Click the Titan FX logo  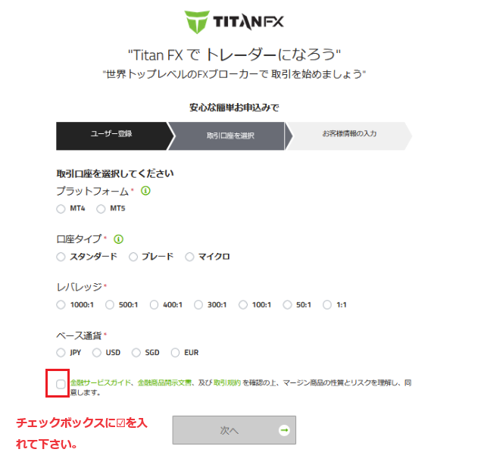(234, 22)
